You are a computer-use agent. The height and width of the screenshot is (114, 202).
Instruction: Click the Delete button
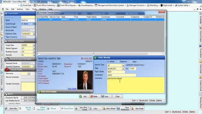click(95, 96)
